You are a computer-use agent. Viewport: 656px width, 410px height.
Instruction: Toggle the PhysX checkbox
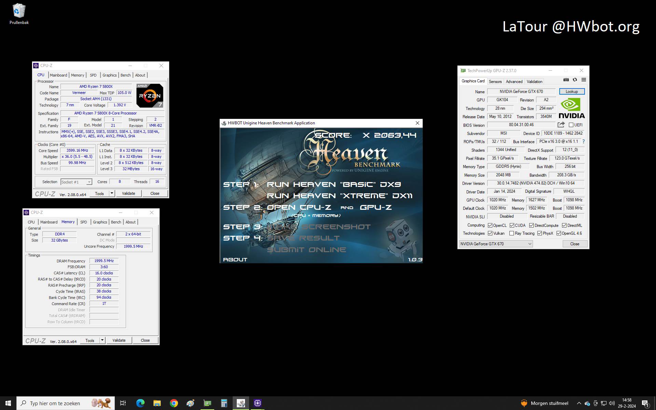[539, 233]
